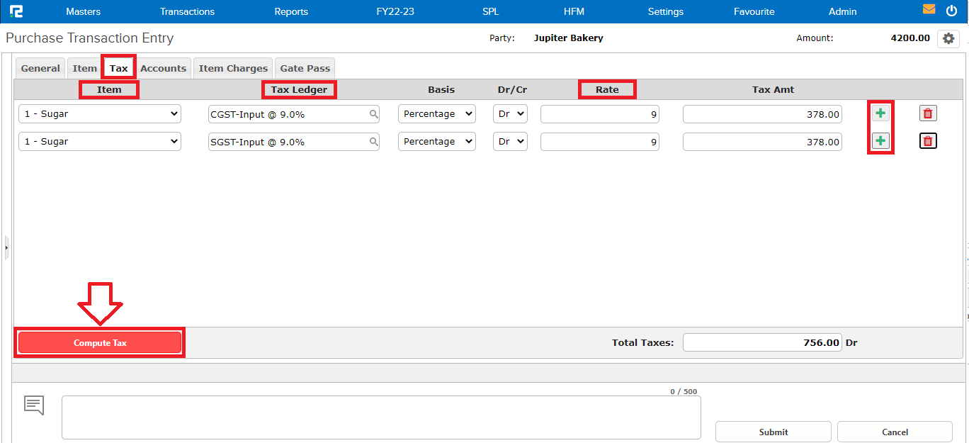The width and height of the screenshot is (969, 443).
Task: Open the Dr/Cr dropdown on the first row
Action: point(510,113)
